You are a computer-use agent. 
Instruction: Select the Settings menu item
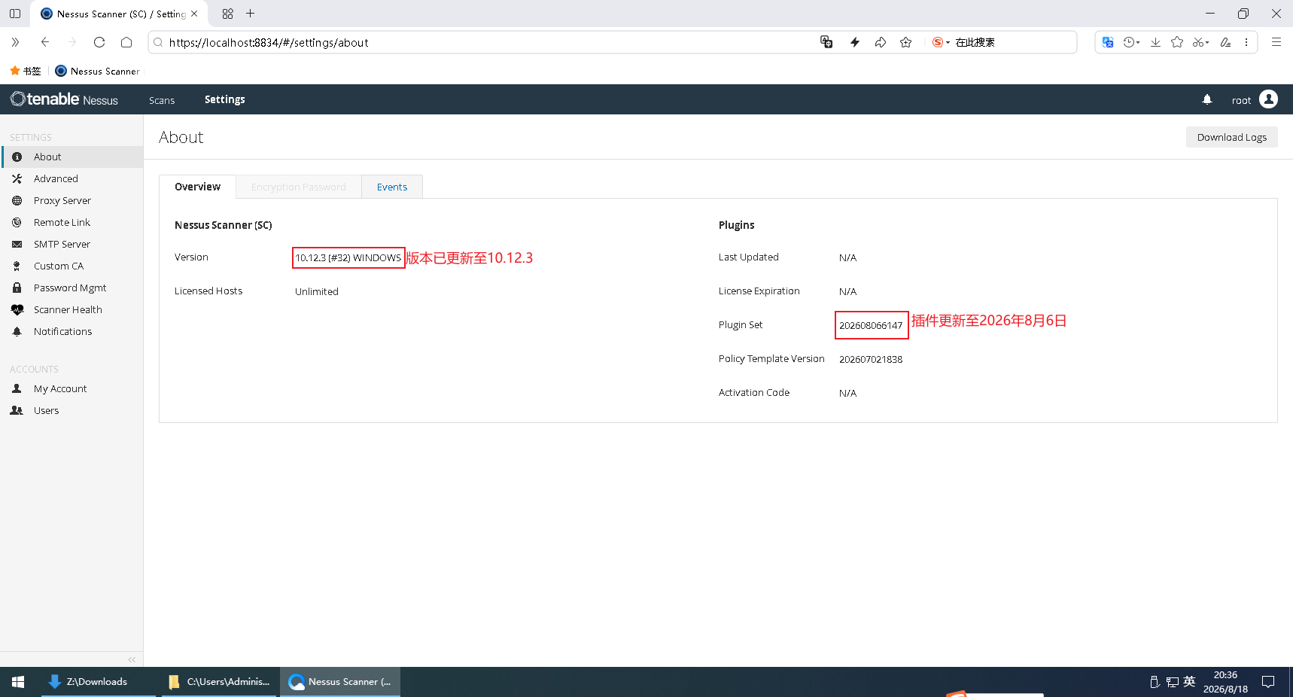(x=224, y=99)
